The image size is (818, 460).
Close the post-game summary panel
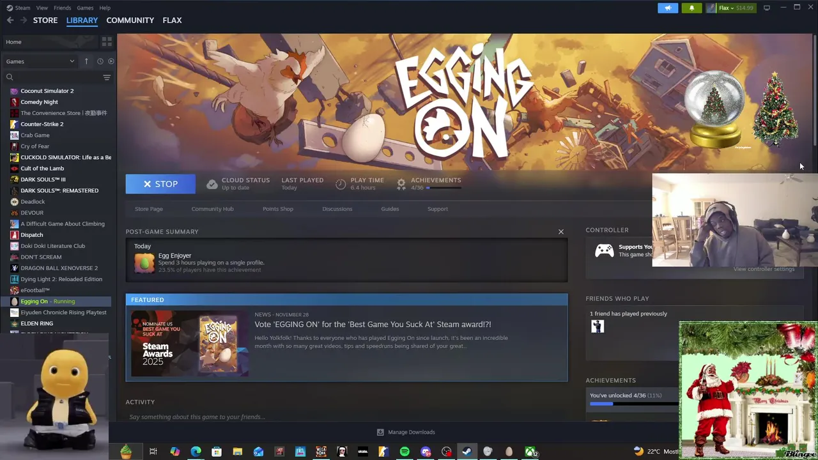[561, 231]
